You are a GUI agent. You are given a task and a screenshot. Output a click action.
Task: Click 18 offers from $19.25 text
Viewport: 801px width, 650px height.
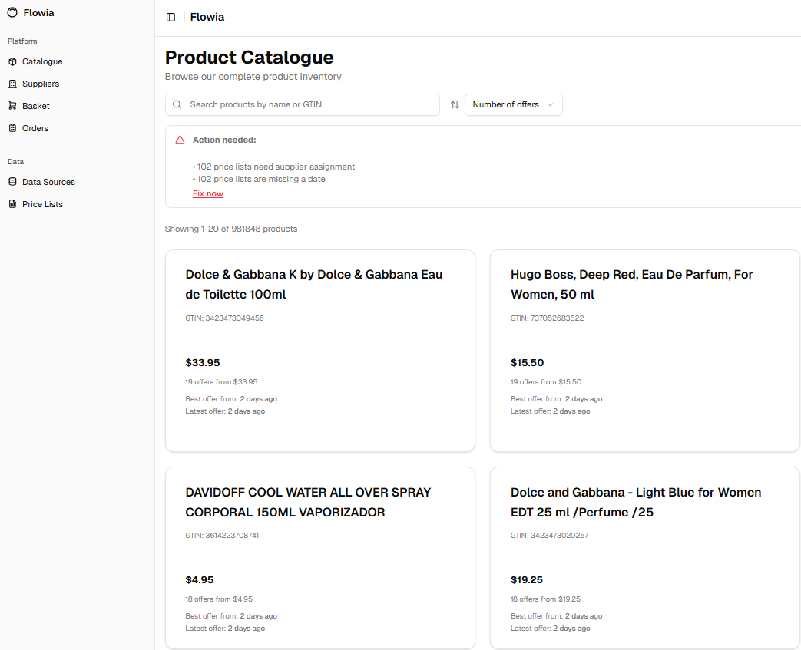tap(545, 599)
